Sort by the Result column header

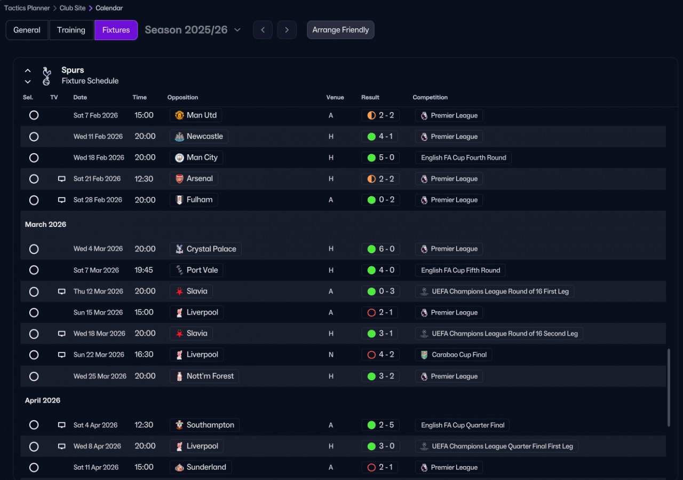pos(370,97)
